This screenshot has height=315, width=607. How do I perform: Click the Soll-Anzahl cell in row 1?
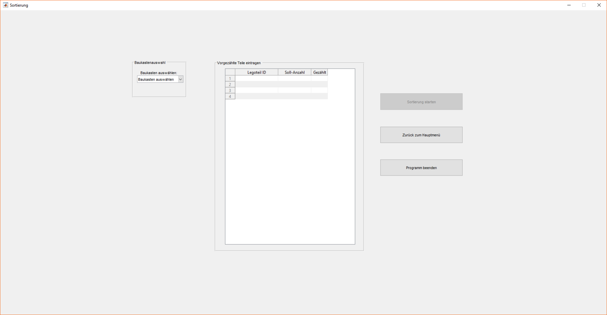point(294,78)
